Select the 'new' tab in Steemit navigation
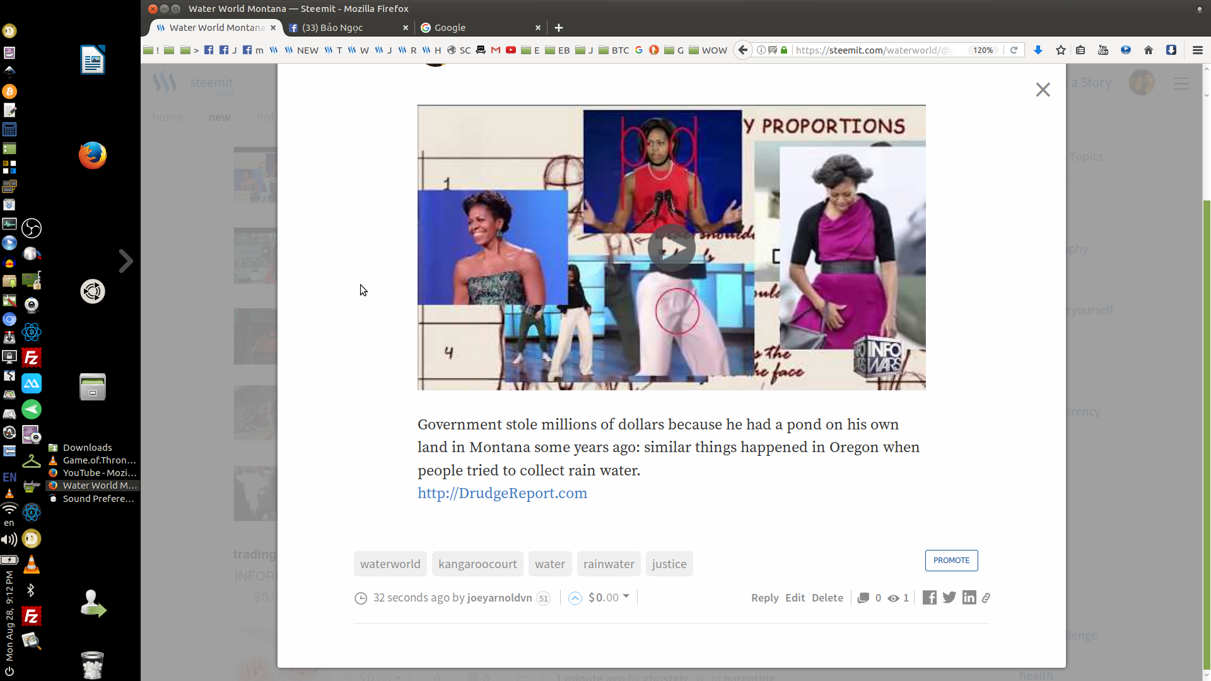1211x681 pixels. pos(219,117)
